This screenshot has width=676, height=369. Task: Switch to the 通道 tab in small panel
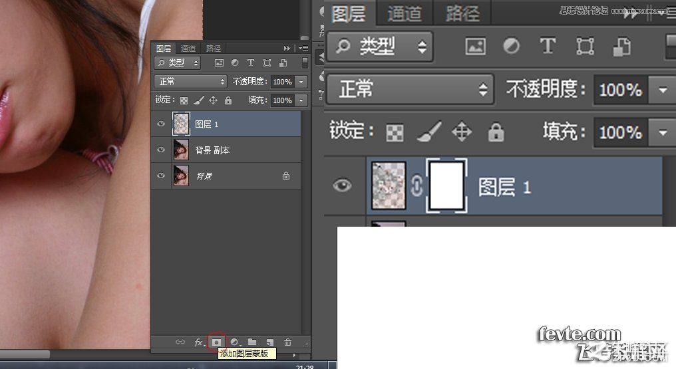point(188,49)
